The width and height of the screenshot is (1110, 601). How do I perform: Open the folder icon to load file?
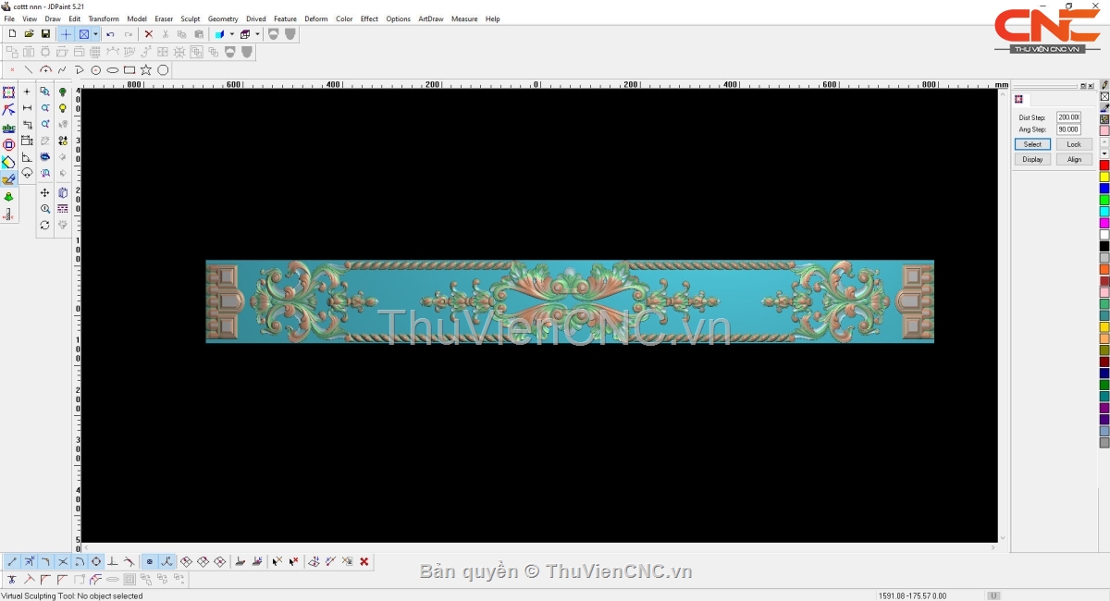pyautogui.click(x=29, y=34)
